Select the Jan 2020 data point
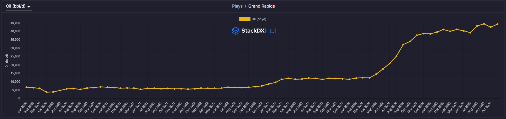The height and width of the screenshot is (119, 506). point(26,87)
